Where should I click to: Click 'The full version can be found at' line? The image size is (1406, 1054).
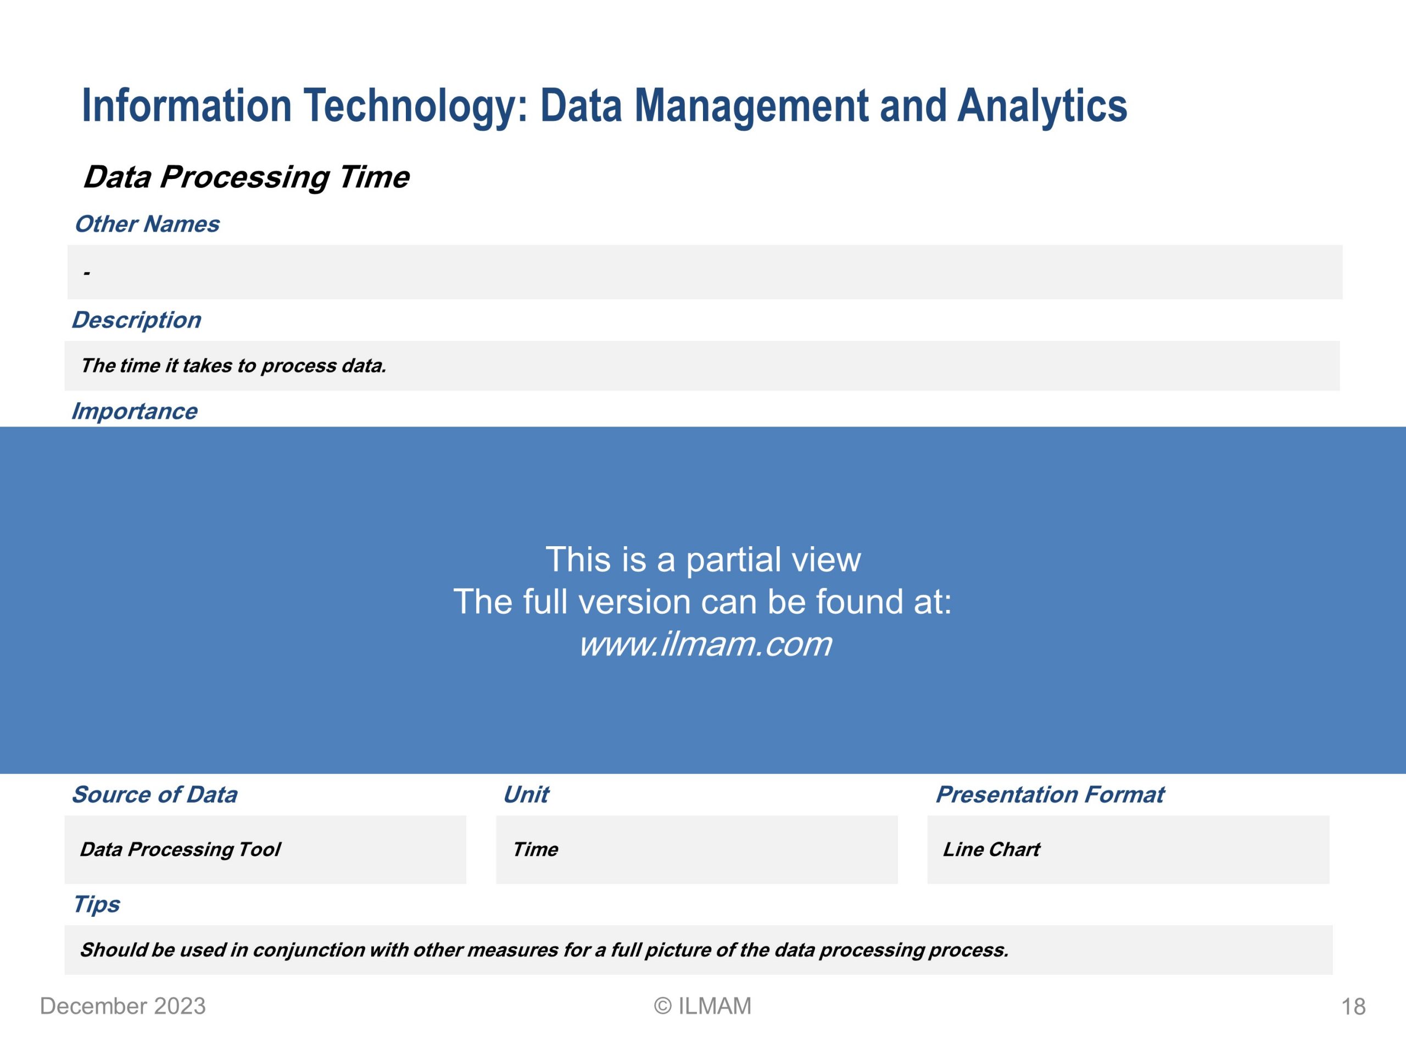tap(702, 602)
